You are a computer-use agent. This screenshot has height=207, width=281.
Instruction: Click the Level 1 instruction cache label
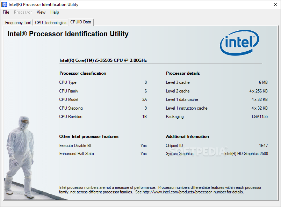pyautogui.click(x=187, y=108)
